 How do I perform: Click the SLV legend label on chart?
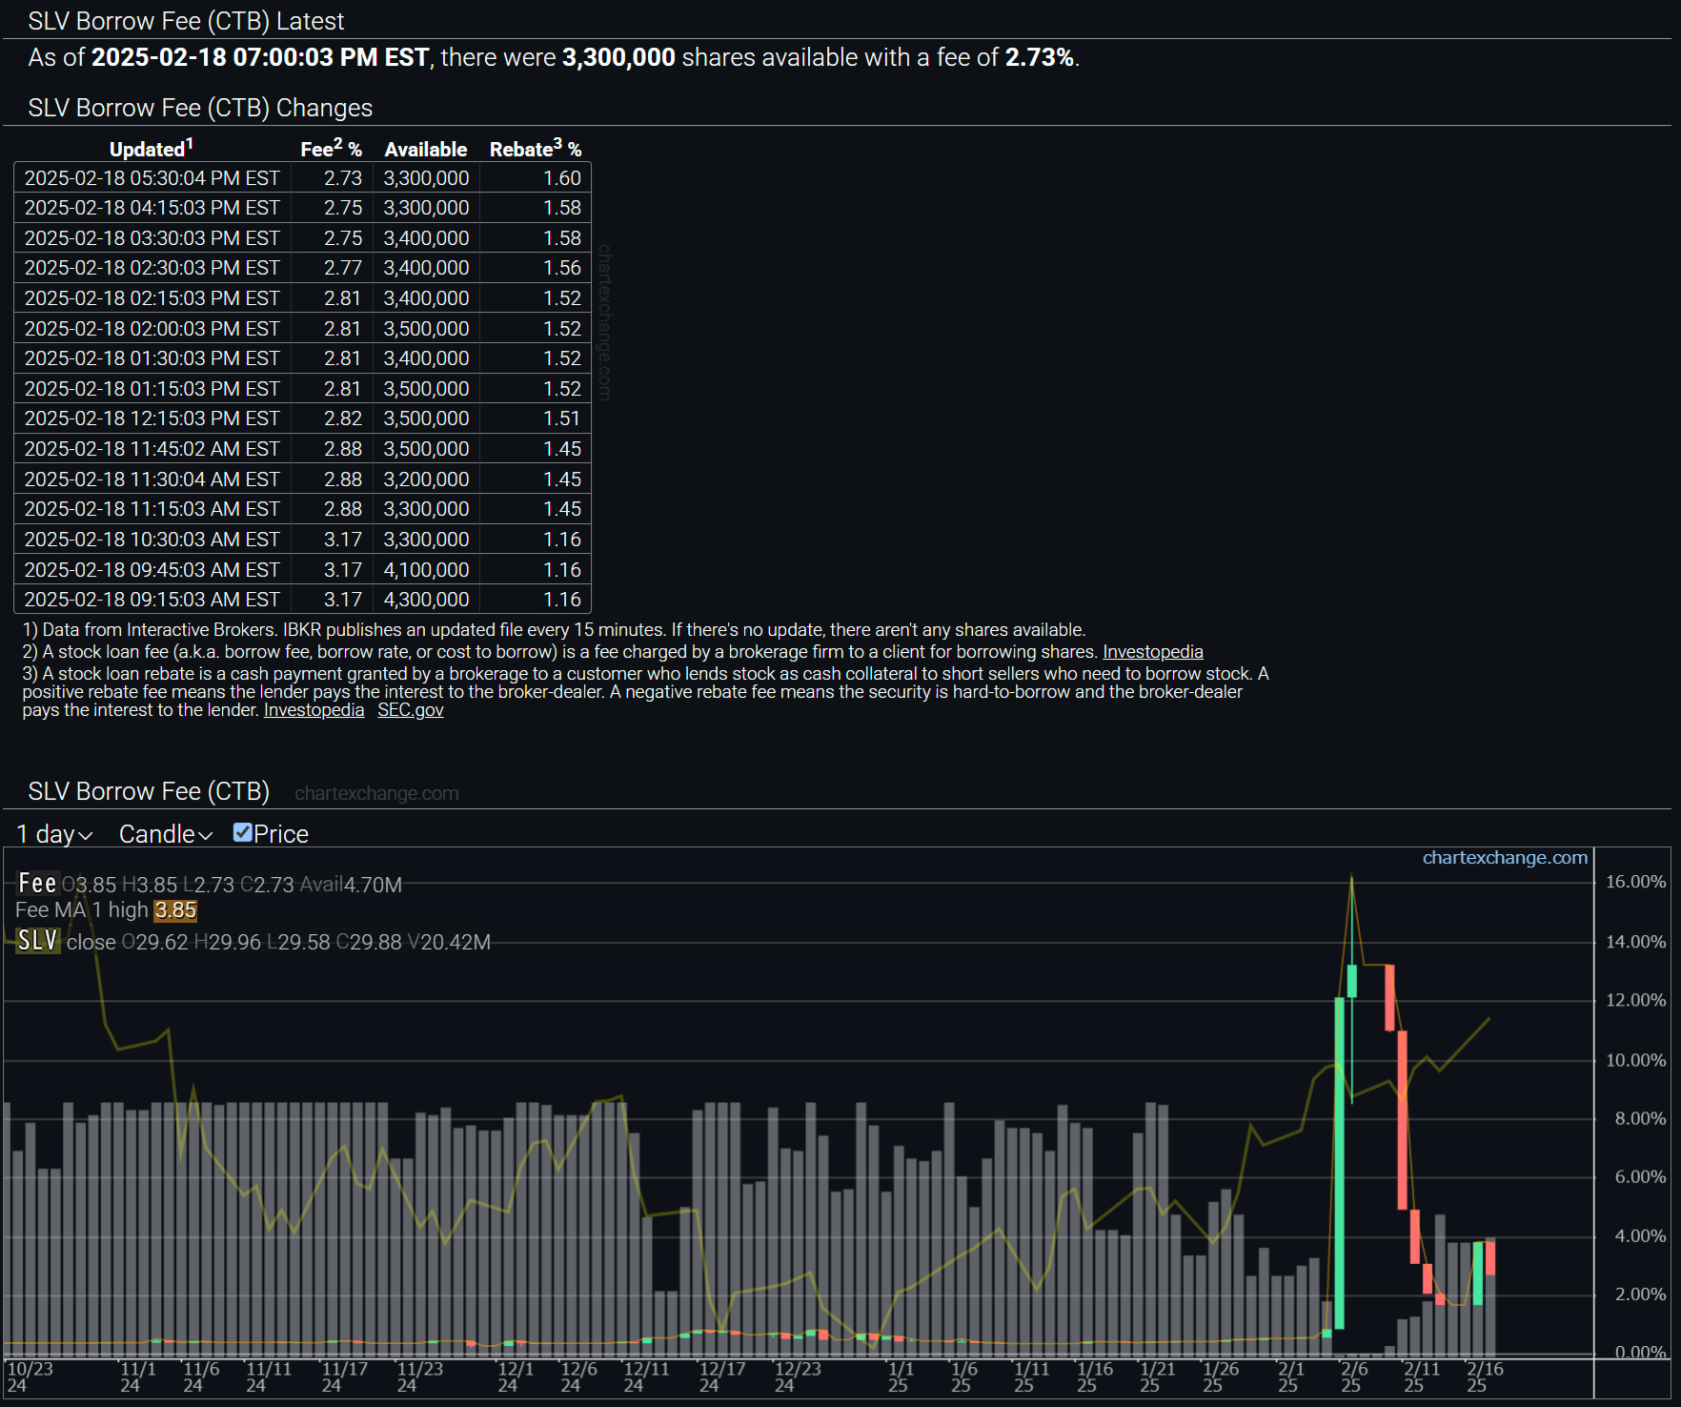38,942
